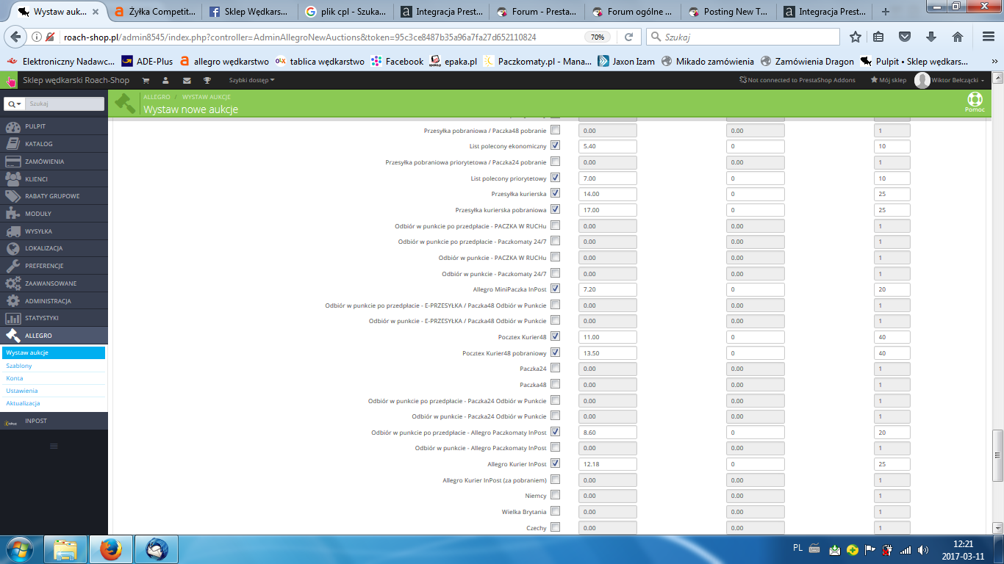Edit the List polecony ekonomiczny price field 5.40
Screen dimensions: 1004x564
tap(608, 146)
